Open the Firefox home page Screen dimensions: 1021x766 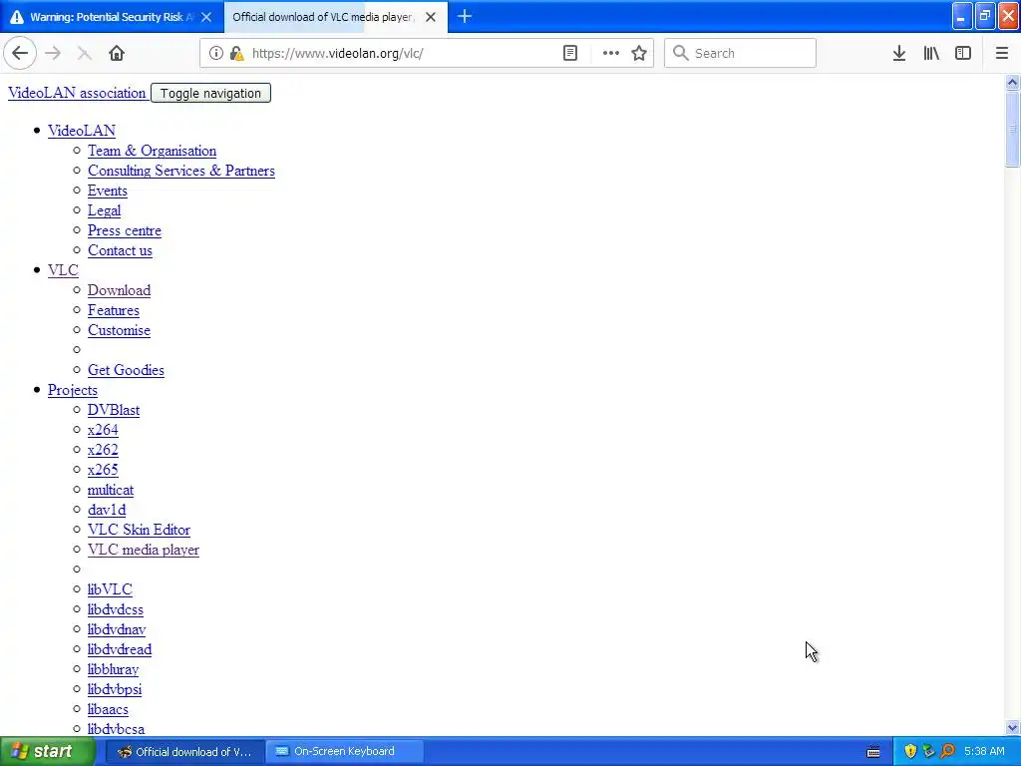click(117, 54)
